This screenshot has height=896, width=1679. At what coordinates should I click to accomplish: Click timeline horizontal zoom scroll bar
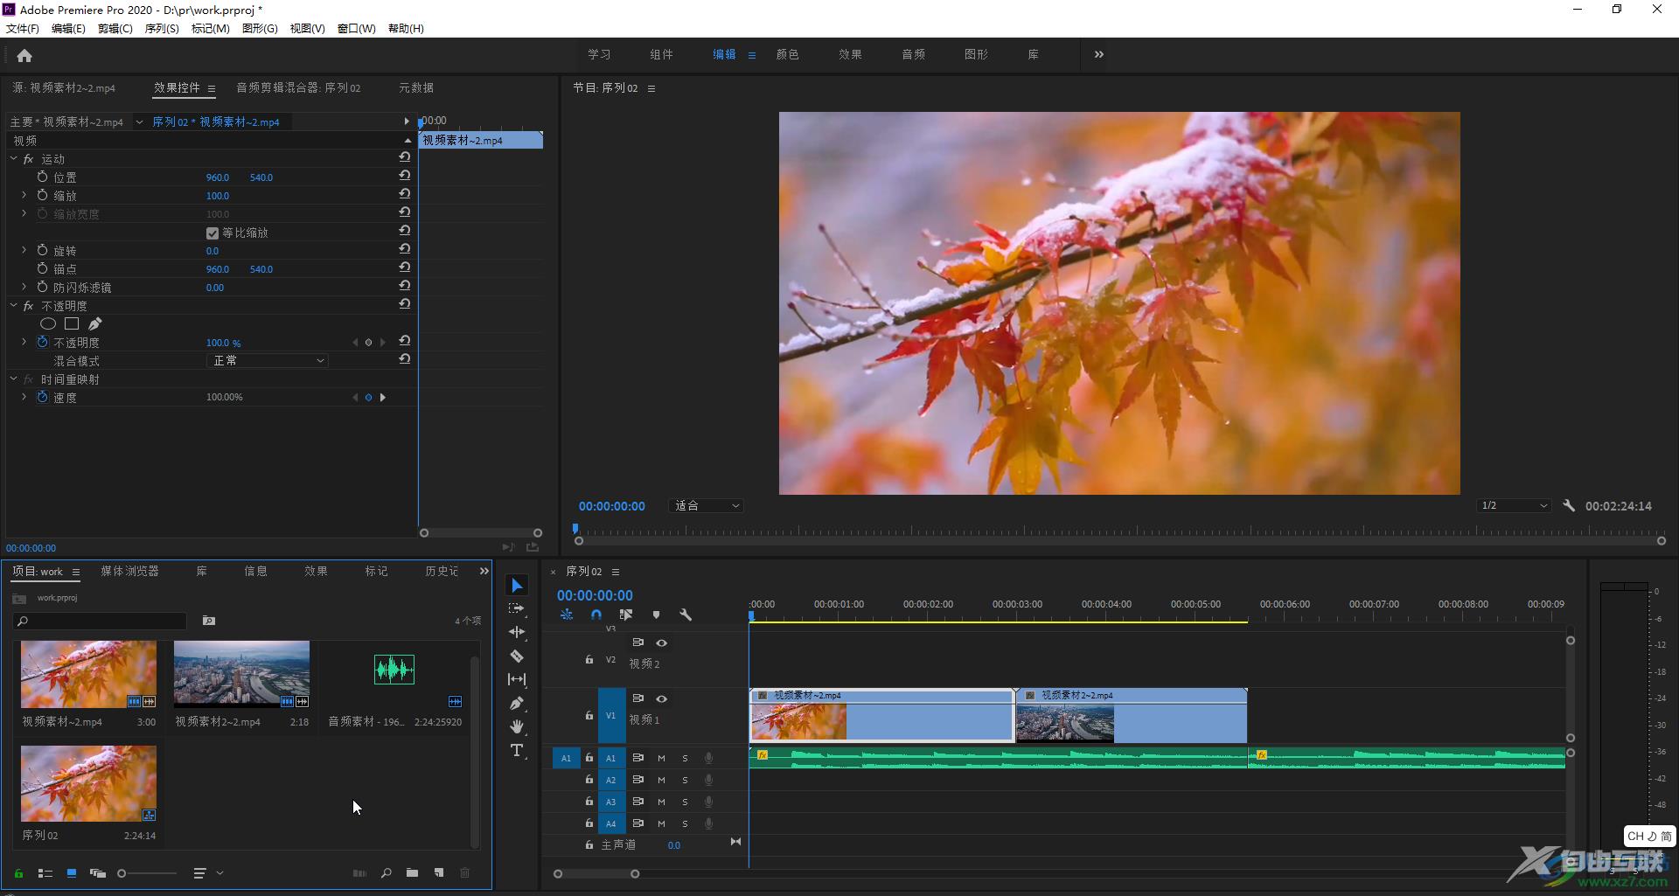(596, 873)
